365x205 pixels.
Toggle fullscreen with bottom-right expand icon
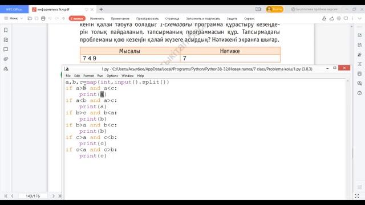pos(357,196)
